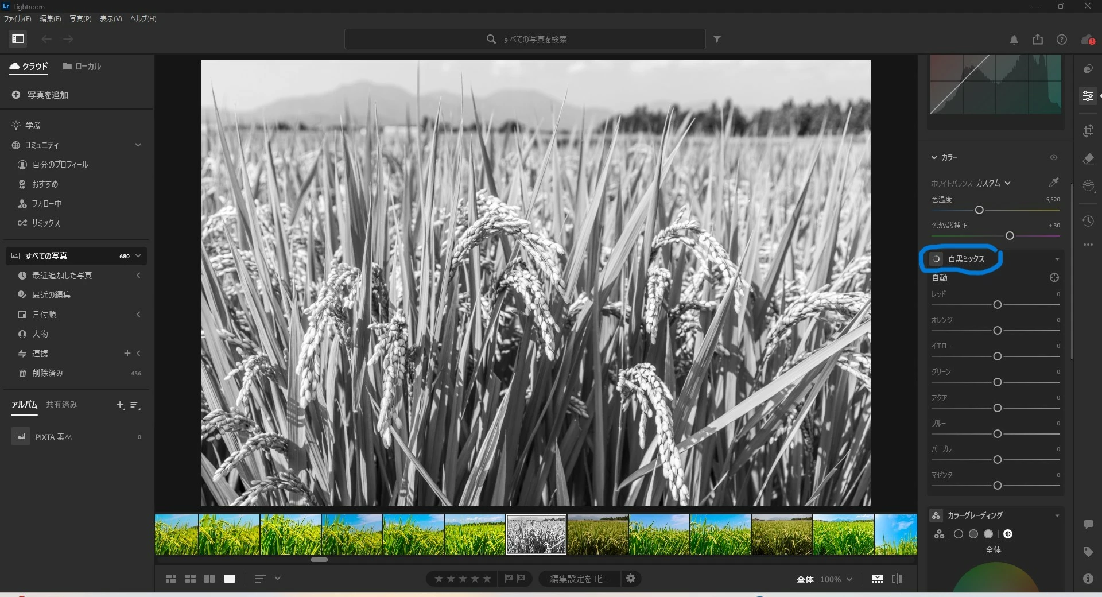Viewport: 1102px width, 597px height.
Task: Select the shadows color grading circle
Action: [x=959, y=534]
